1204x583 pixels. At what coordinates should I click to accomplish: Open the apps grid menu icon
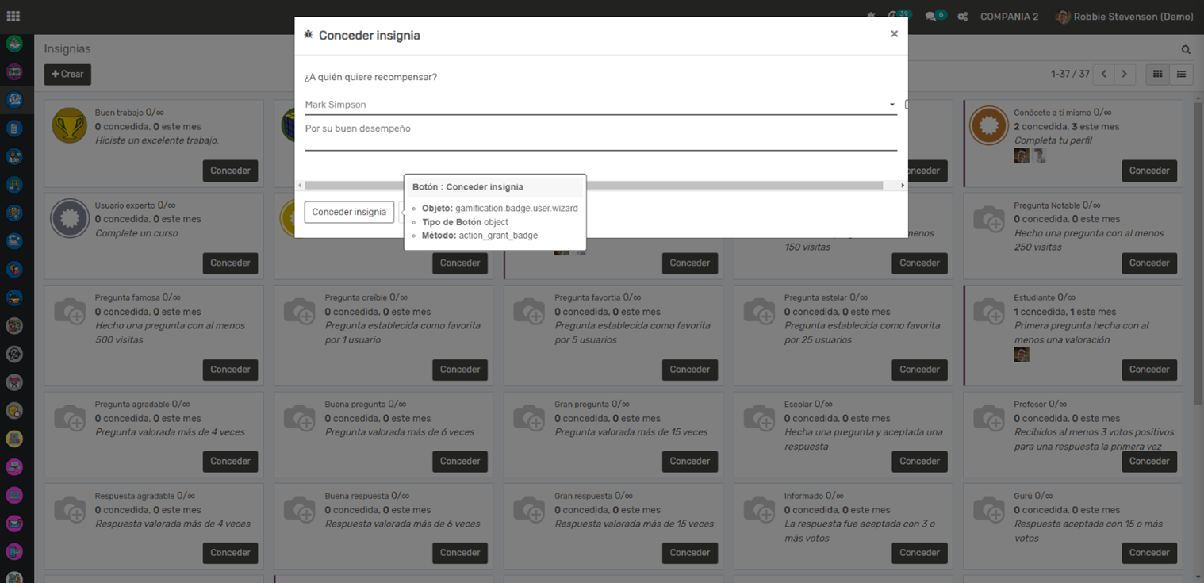click(x=13, y=17)
